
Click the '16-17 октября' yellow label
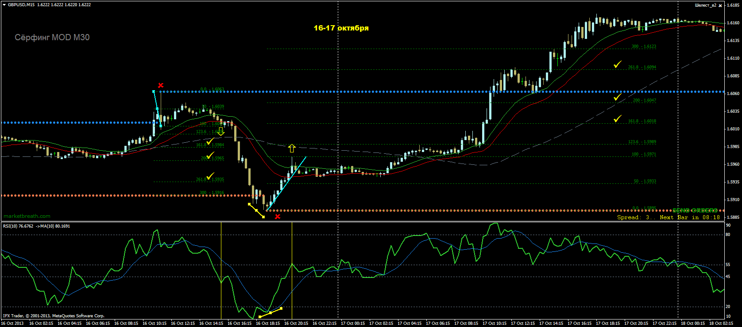[x=341, y=28]
